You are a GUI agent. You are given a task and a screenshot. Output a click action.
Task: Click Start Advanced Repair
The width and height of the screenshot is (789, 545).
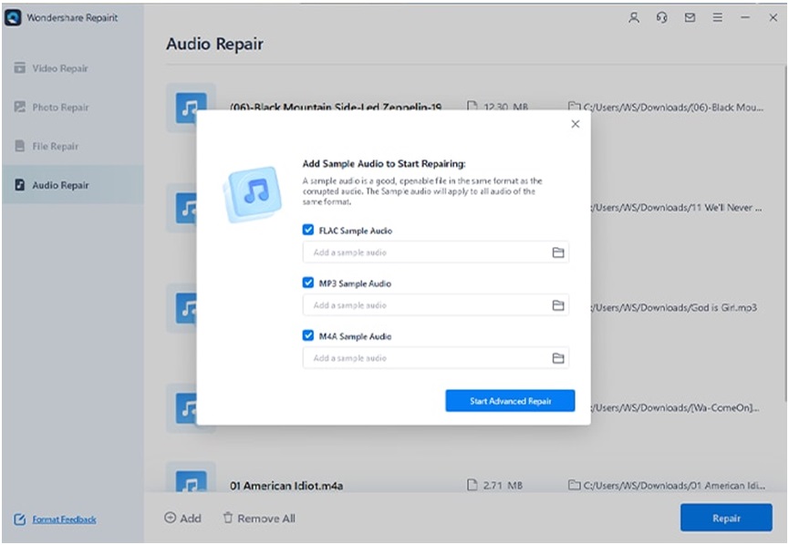click(x=510, y=400)
